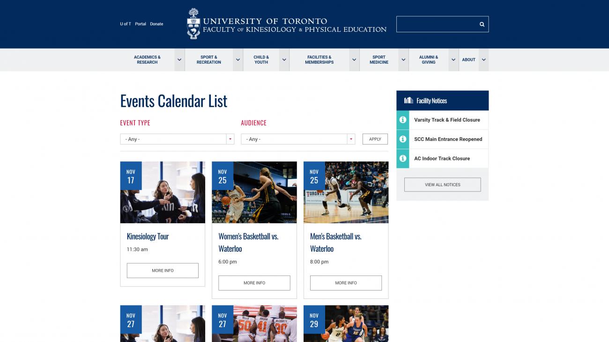Open the Facilities & Memberships menu

[319, 60]
